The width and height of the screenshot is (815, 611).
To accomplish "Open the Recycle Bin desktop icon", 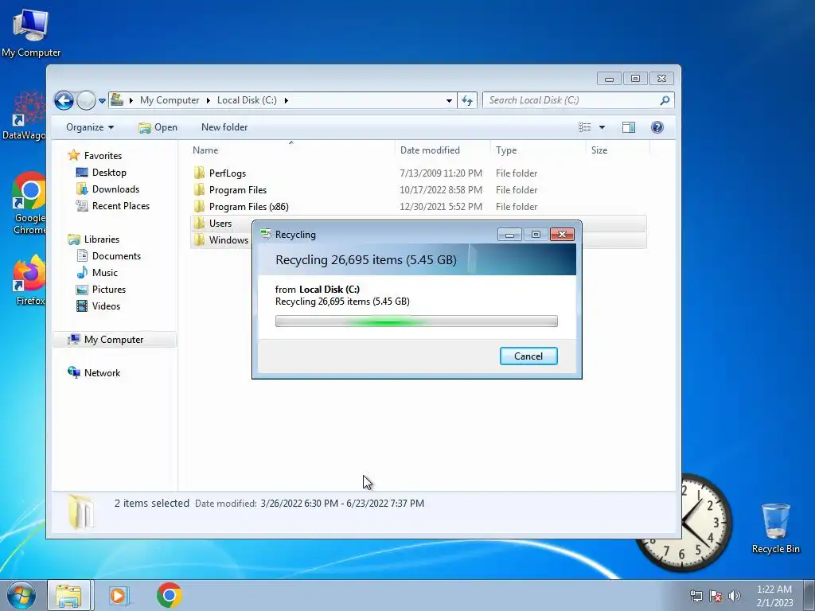I will coord(775,528).
